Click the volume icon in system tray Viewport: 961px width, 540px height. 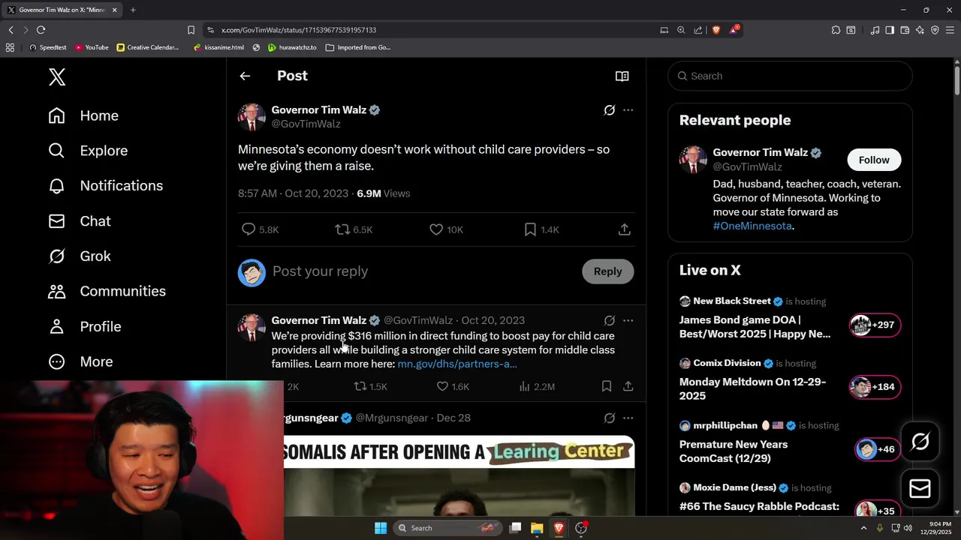[908, 528]
